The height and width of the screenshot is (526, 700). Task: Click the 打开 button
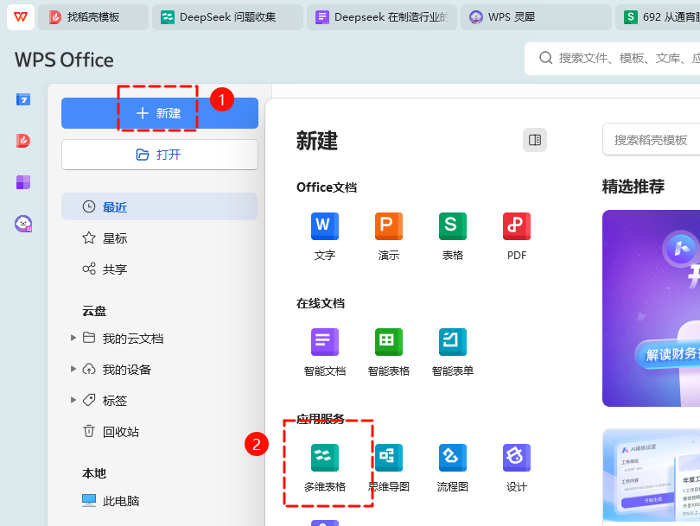click(x=160, y=155)
